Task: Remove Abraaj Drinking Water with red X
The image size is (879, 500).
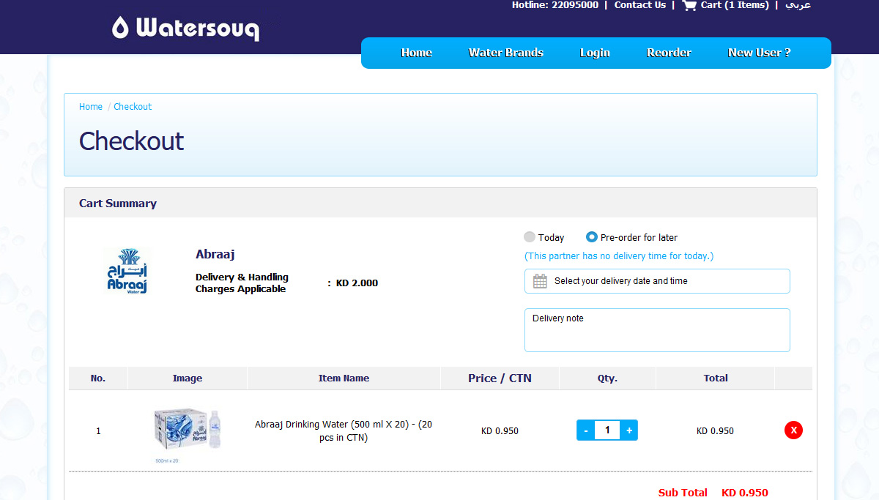Action: [x=793, y=430]
